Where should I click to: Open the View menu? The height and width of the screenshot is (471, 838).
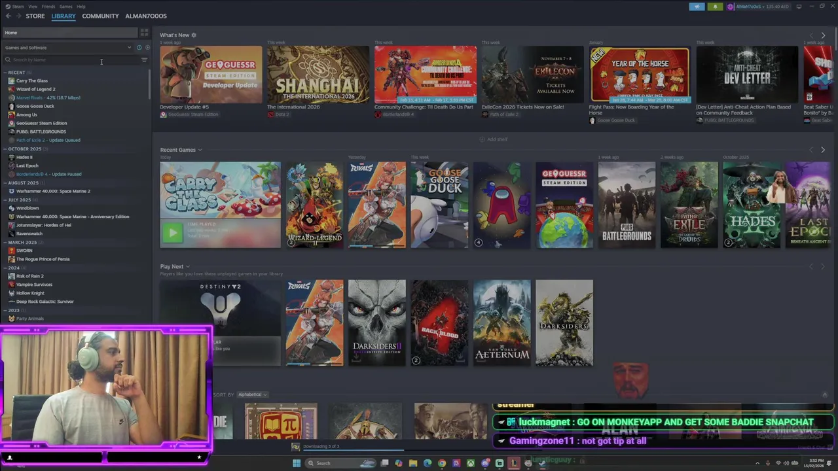pos(33,7)
